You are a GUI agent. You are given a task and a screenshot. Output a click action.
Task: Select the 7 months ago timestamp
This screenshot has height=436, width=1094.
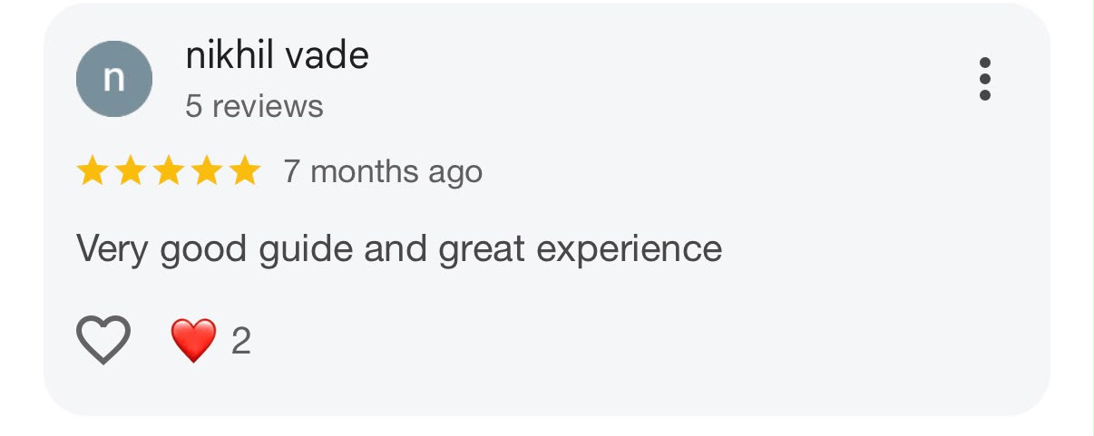(383, 171)
